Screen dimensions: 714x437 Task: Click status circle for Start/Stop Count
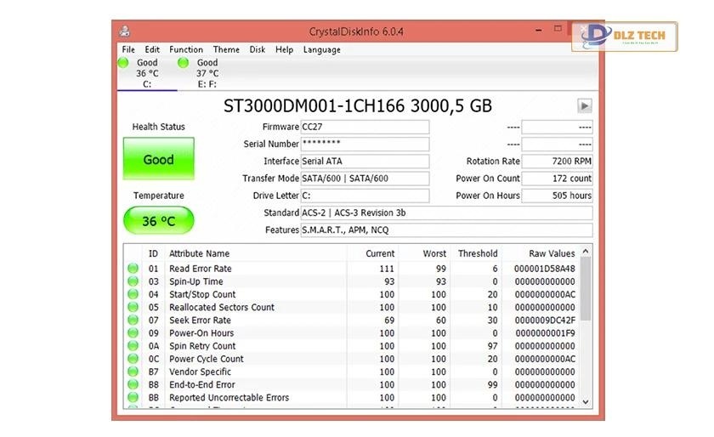tap(133, 294)
